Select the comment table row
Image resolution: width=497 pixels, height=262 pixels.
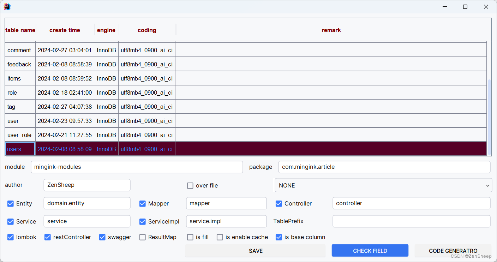[246, 50]
